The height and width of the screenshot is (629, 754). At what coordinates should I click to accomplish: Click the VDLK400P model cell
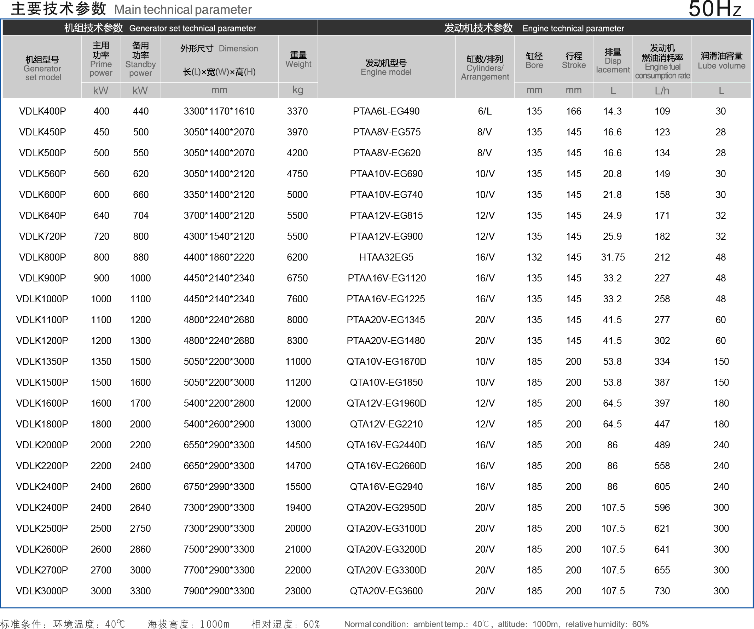point(42,111)
